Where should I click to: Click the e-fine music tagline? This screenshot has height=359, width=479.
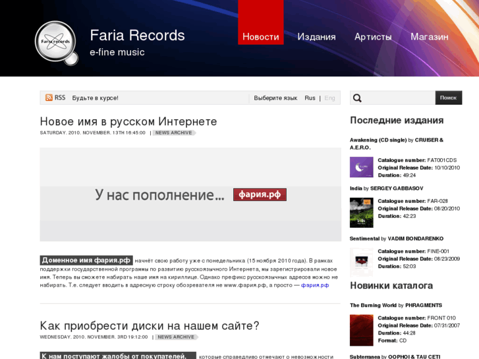tap(117, 52)
